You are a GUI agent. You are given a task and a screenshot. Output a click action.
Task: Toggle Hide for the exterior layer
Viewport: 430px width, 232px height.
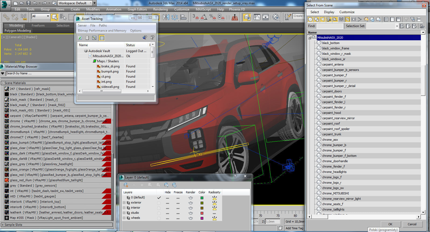168,203
